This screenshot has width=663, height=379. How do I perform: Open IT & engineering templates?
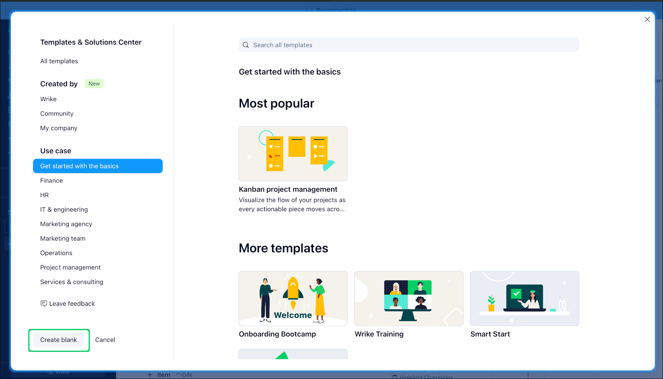tap(64, 209)
